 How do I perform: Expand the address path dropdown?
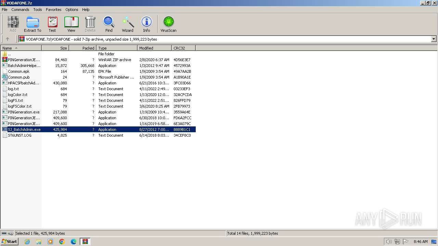434,39
